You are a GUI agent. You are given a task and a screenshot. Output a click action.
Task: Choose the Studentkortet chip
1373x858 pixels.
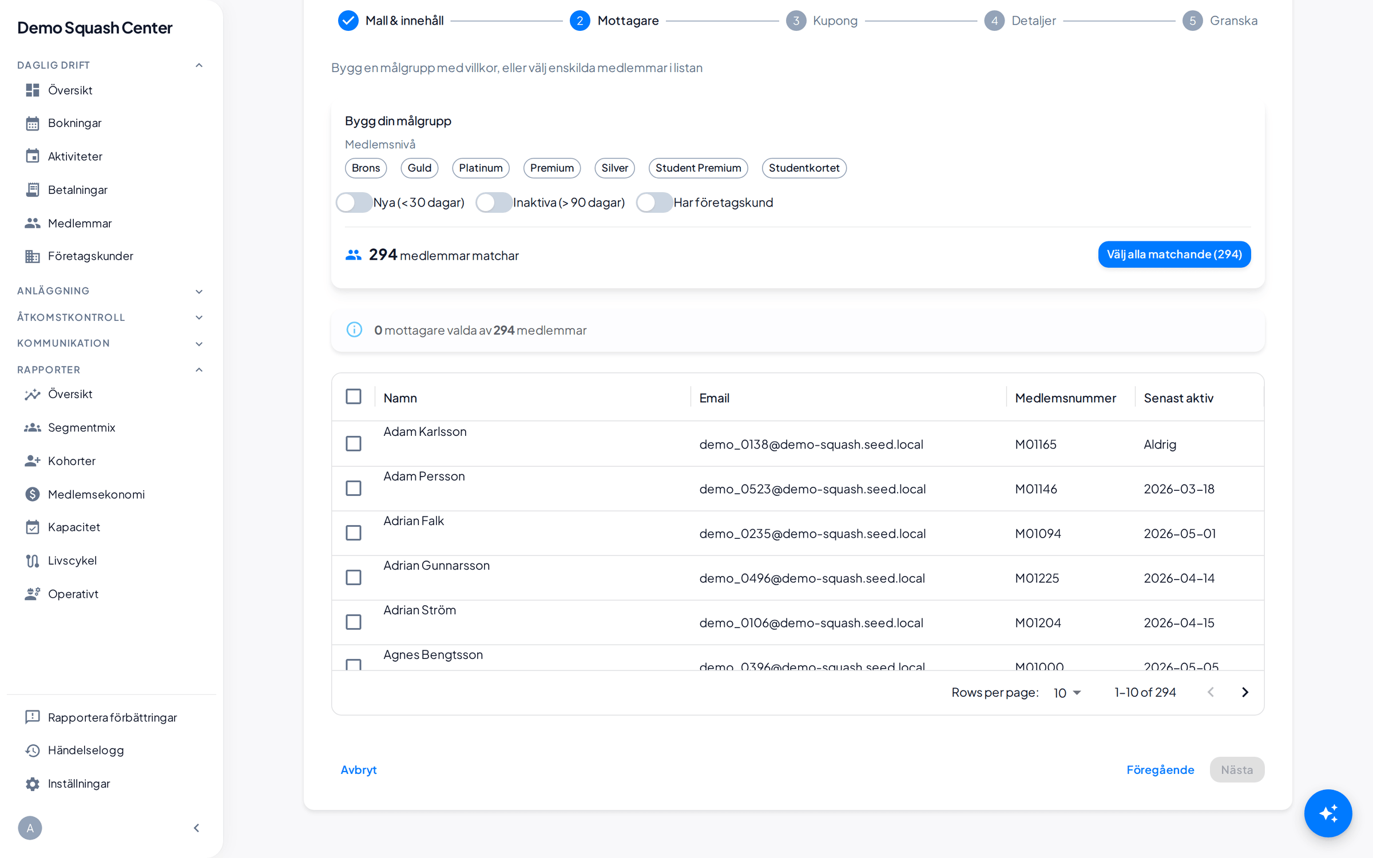pos(804,168)
